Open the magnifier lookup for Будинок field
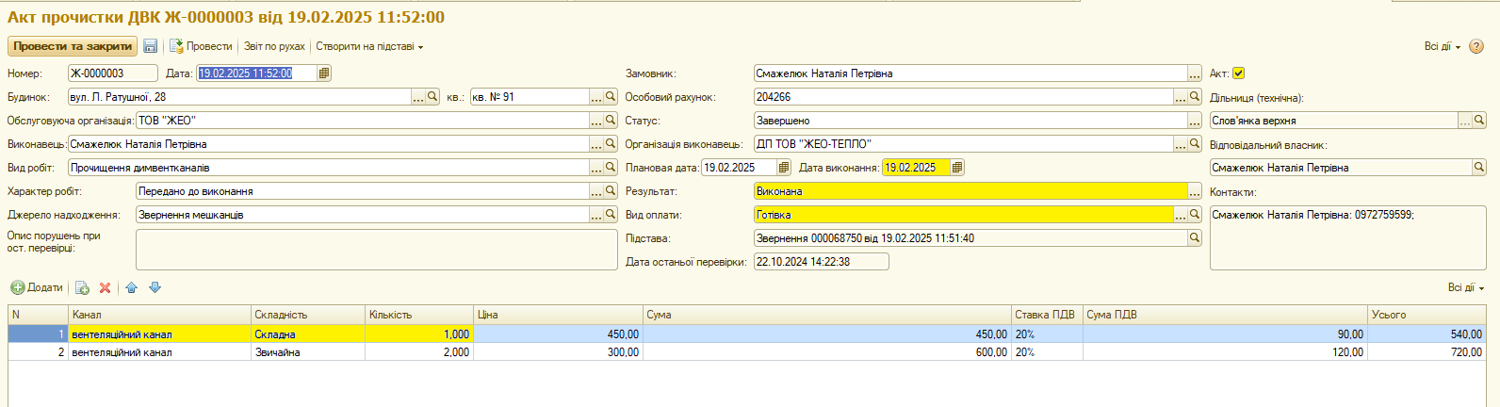 coord(432,97)
